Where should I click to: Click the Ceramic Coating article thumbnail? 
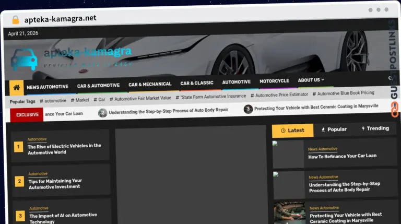pyautogui.click(x=289, y=213)
